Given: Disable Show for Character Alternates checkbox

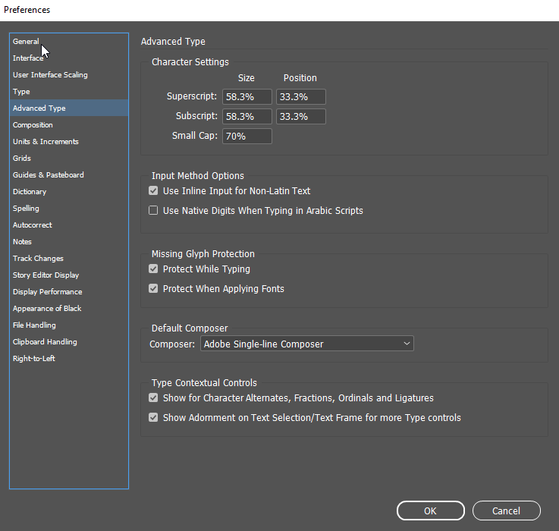Looking at the screenshot, I should click(153, 398).
